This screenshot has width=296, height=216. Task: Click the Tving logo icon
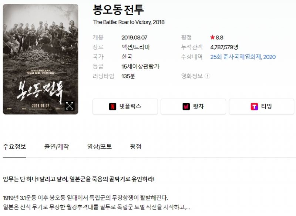coord(254,107)
